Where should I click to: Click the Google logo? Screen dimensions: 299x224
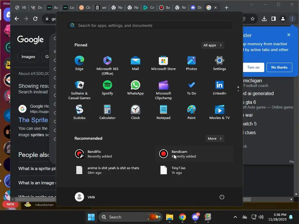click(x=30, y=39)
